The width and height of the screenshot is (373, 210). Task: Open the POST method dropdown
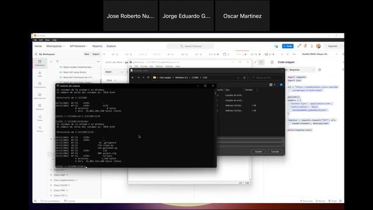(x=114, y=72)
